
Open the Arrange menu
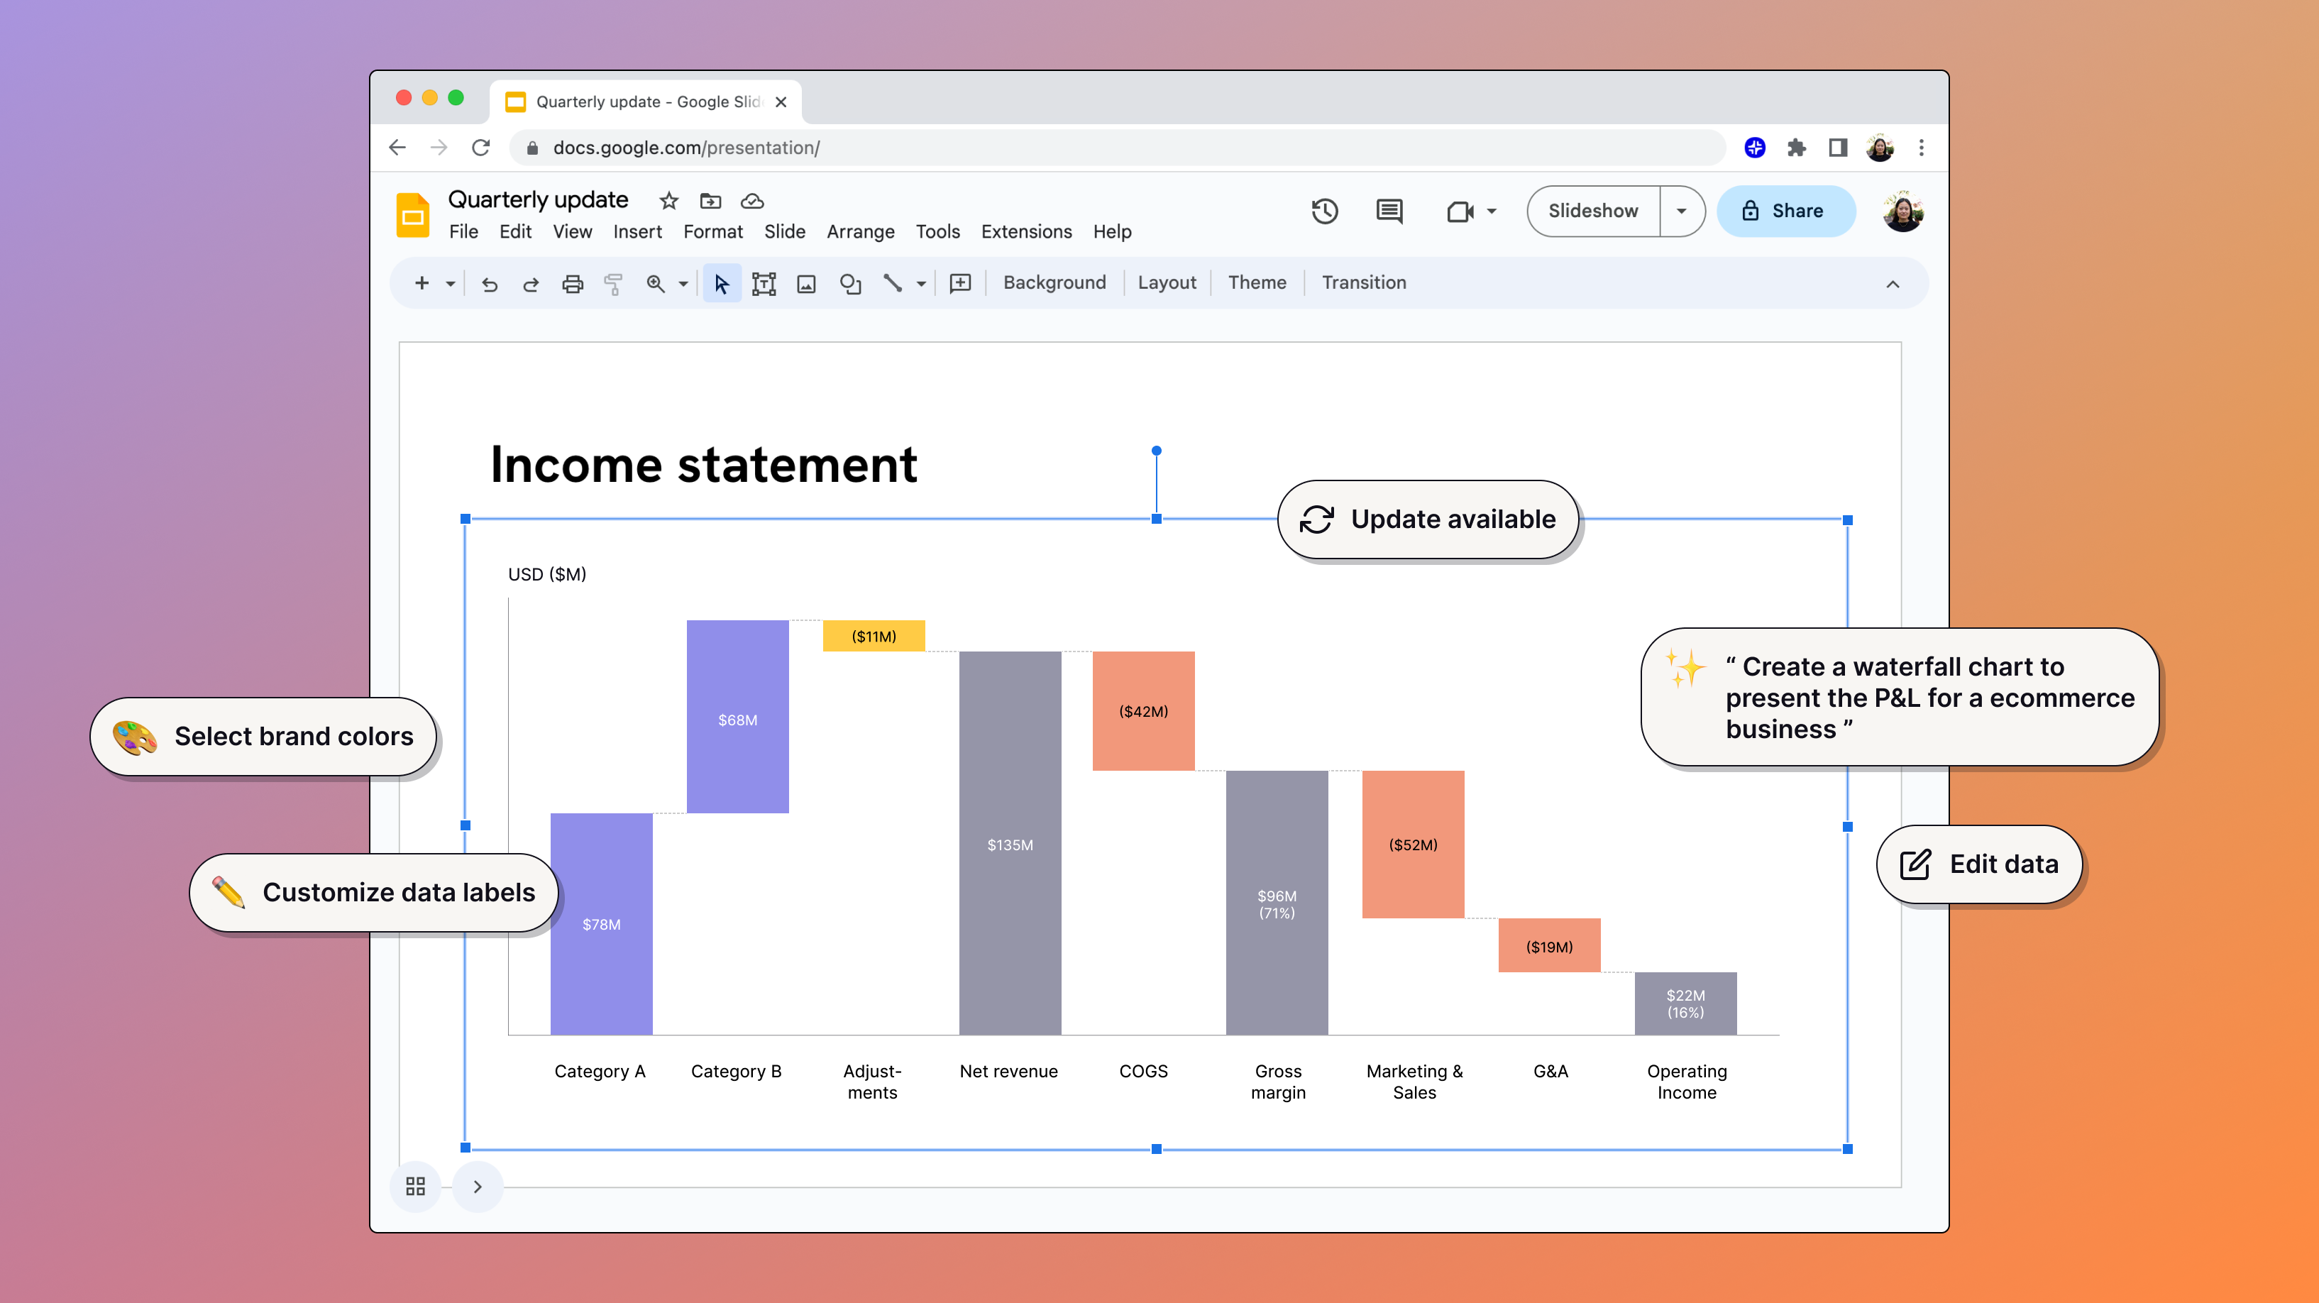tap(860, 232)
